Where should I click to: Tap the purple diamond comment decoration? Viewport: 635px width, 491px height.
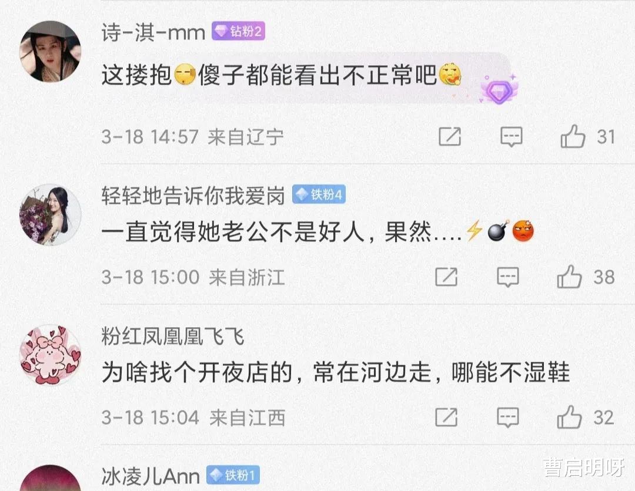(x=499, y=90)
